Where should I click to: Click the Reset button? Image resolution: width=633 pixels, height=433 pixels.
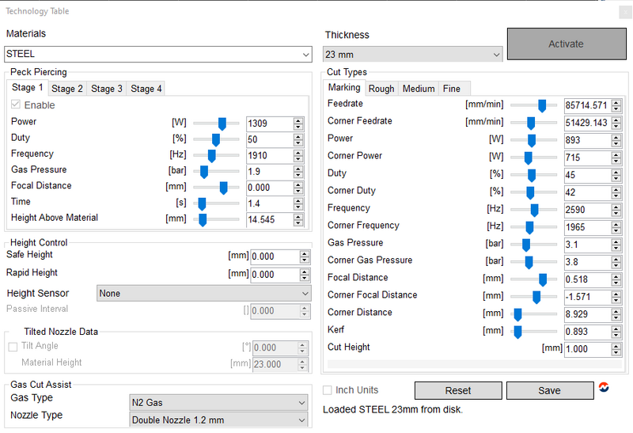pos(458,390)
